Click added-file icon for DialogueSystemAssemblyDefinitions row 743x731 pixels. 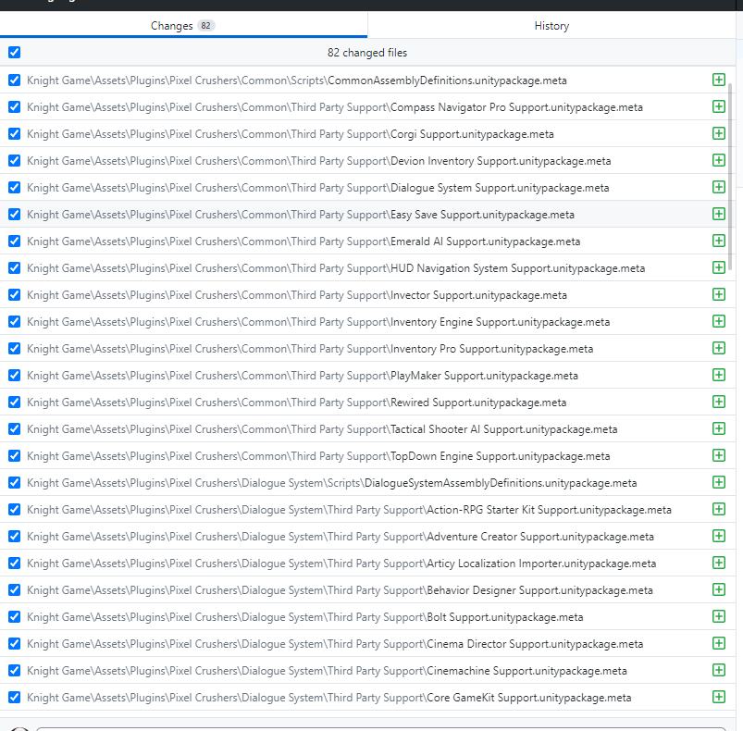pos(719,482)
